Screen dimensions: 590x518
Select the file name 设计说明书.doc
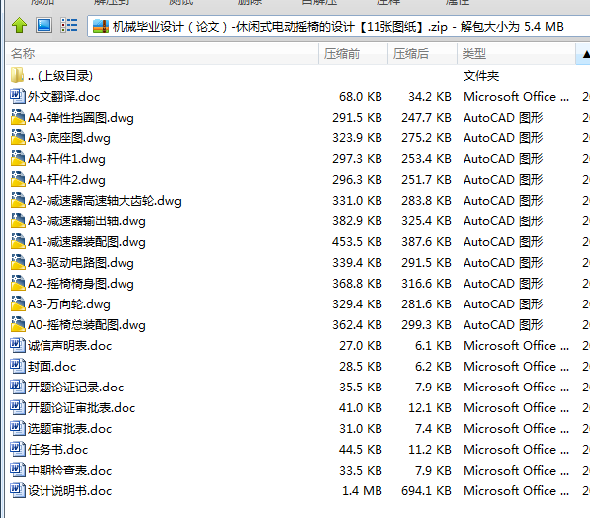coord(69,490)
